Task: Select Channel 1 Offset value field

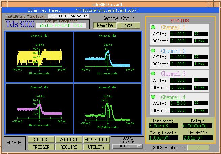Action: click(x=181, y=41)
